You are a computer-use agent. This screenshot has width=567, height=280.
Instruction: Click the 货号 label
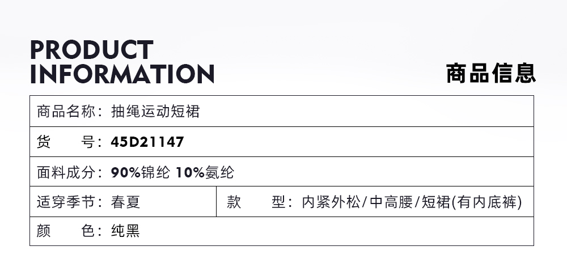[x=66, y=142]
